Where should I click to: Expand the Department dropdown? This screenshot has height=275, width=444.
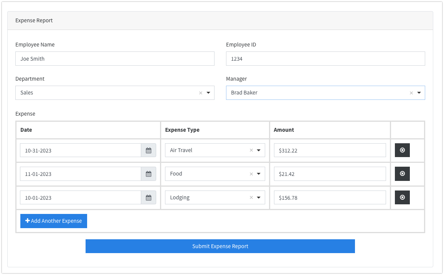point(208,93)
